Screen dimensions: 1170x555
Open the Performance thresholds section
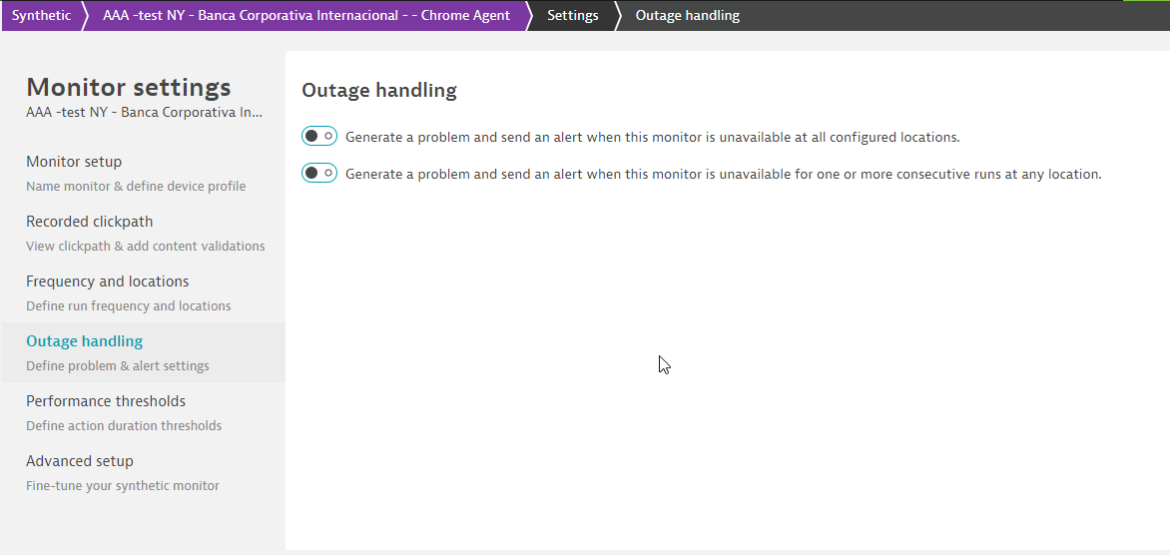pyautogui.click(x=106, y=401)
